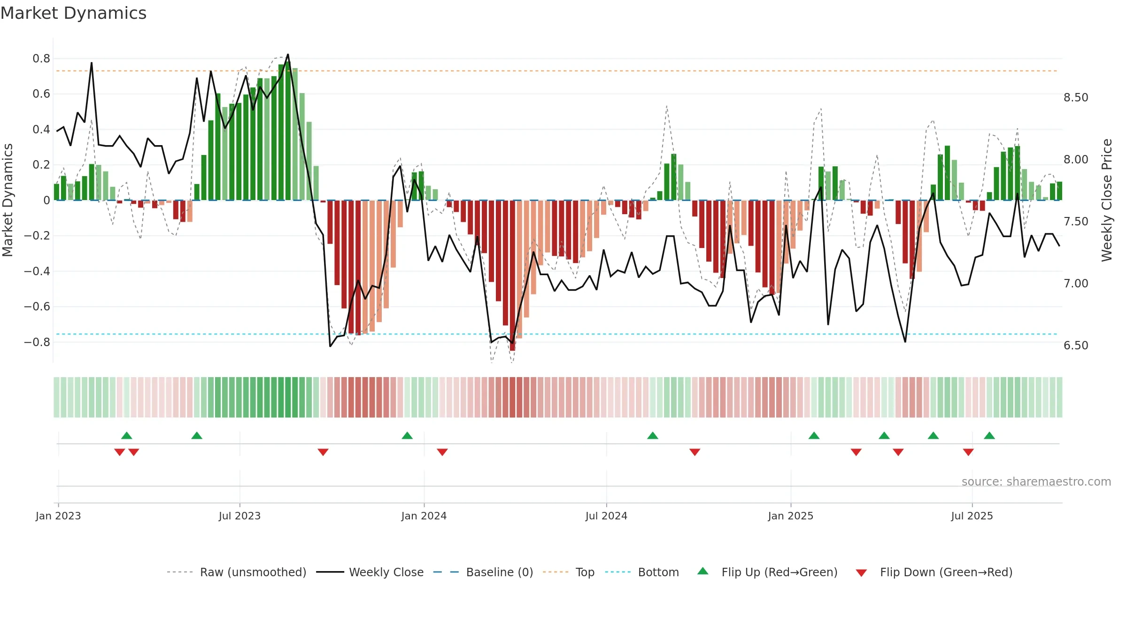Viewport: 1127px width, 634px height.
Task: Toggle the Flip Down (Green→Red) legend entry
Action: [934, 572]
